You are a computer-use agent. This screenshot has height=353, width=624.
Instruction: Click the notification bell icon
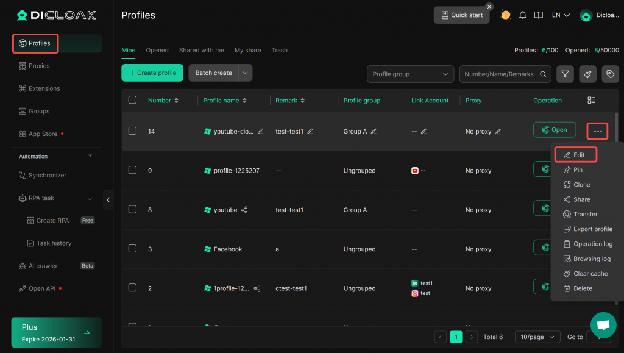pos(522,15)
